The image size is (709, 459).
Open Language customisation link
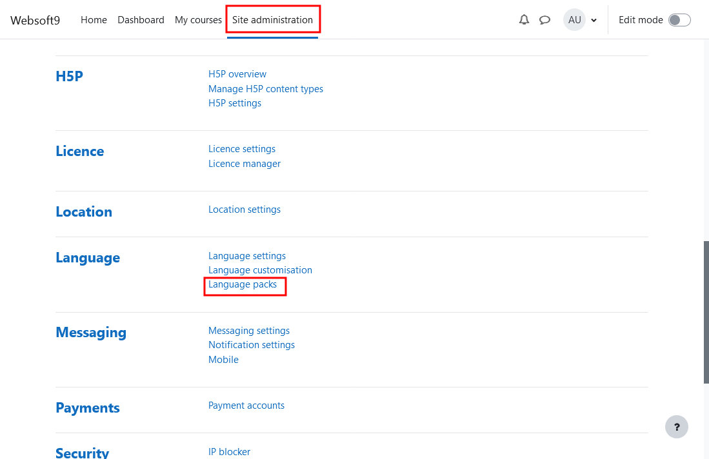point(260,270)
